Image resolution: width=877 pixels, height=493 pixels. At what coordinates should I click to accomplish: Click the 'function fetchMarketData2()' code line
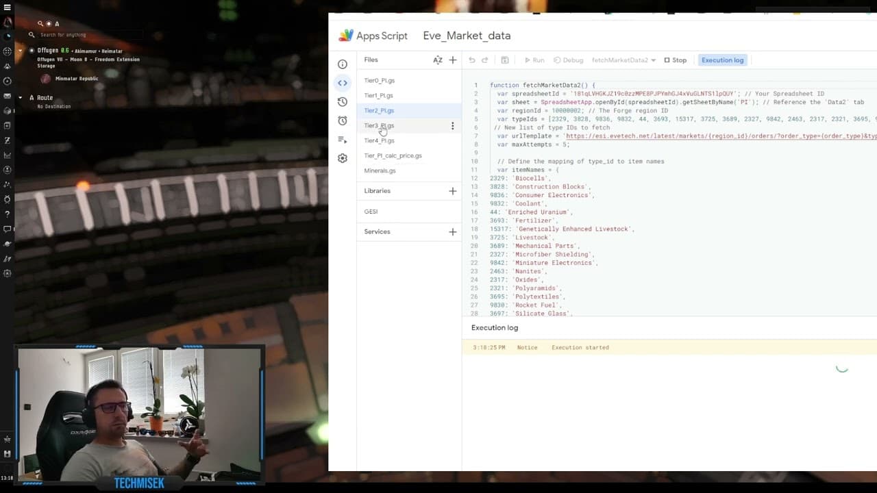click(543, 86)
